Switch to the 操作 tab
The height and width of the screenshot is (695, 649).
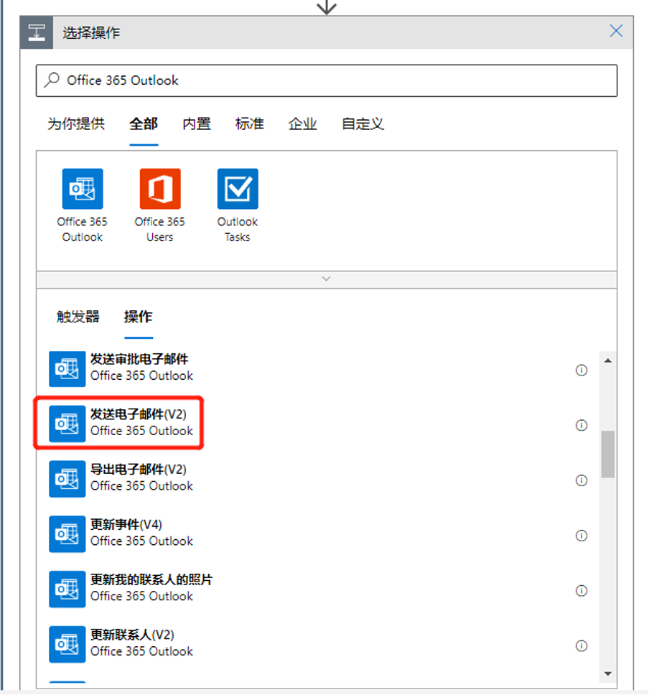coord(139,317)
